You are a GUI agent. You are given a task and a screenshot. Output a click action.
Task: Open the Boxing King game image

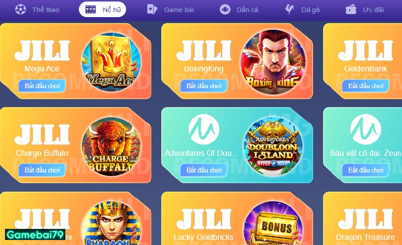click(x=273, y=62)
